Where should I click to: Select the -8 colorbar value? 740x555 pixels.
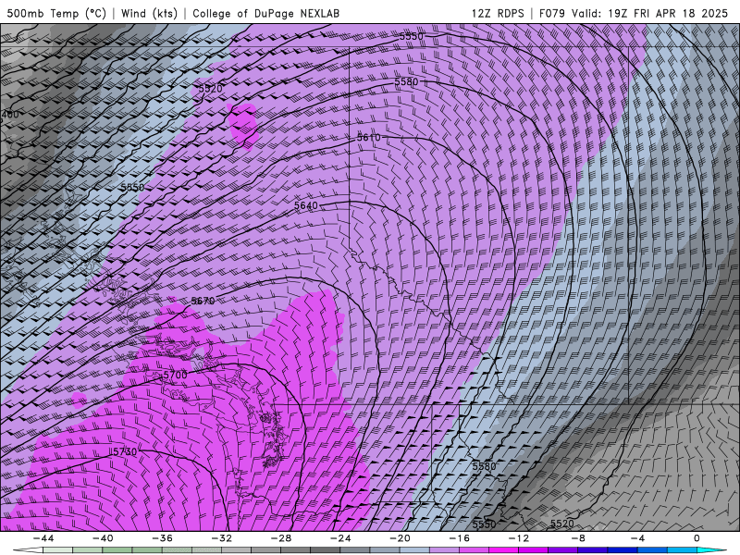578,538
